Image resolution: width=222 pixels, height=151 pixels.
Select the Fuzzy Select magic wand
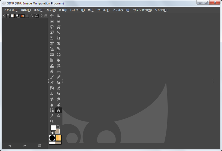click(58, 33)
